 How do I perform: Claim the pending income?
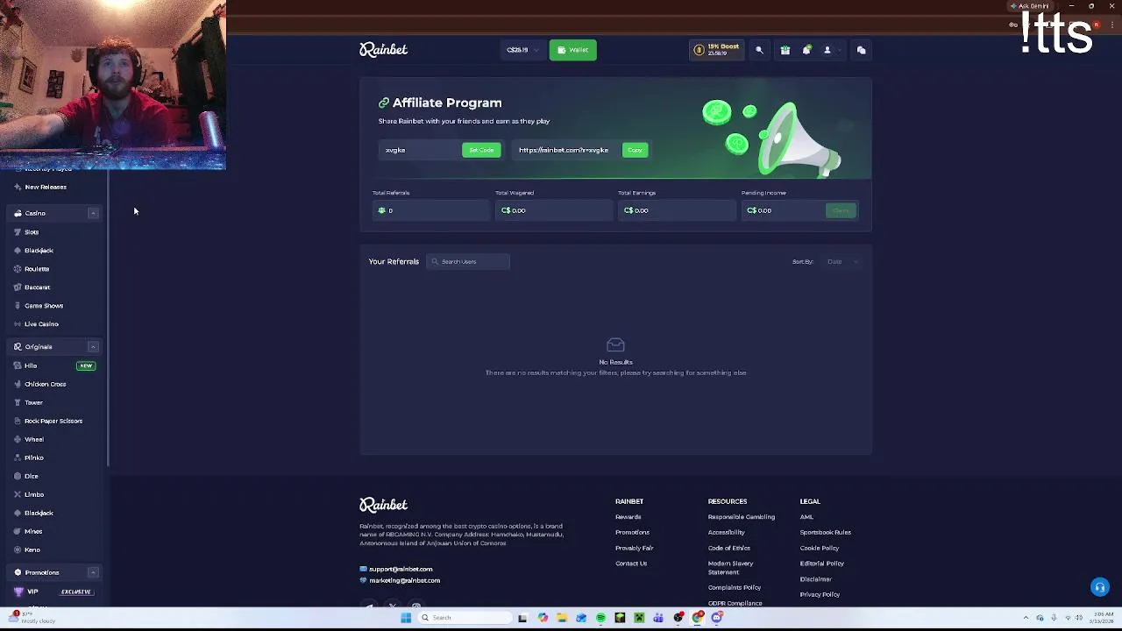click(841, 210)
